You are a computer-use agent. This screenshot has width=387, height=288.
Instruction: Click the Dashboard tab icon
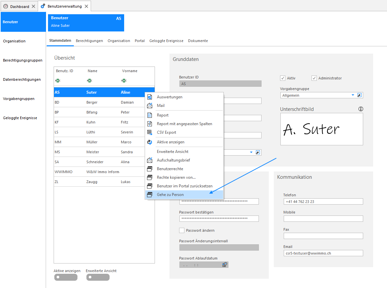[x=6, y=6]
